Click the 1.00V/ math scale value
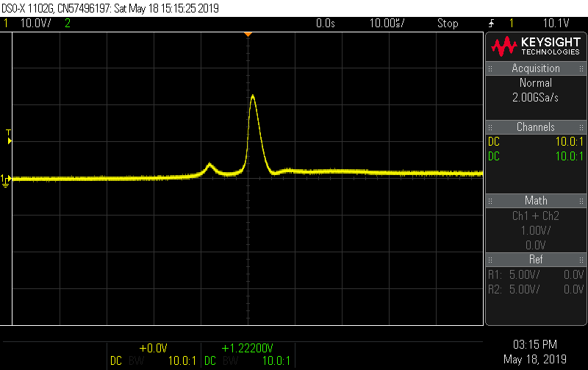 [x=536, y=230]
